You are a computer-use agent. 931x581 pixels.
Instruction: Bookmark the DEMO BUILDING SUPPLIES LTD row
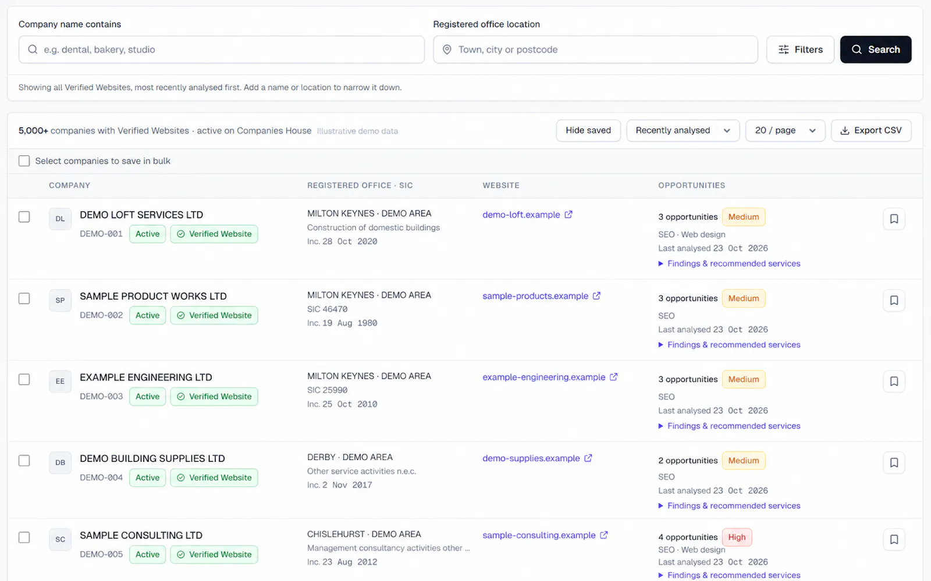[x=894, y=462]
